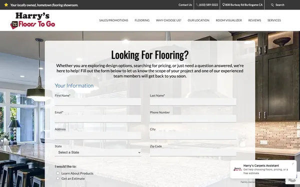
Task: Click the Harry's logo in the chat widget
Action: (x=237, y=169)
